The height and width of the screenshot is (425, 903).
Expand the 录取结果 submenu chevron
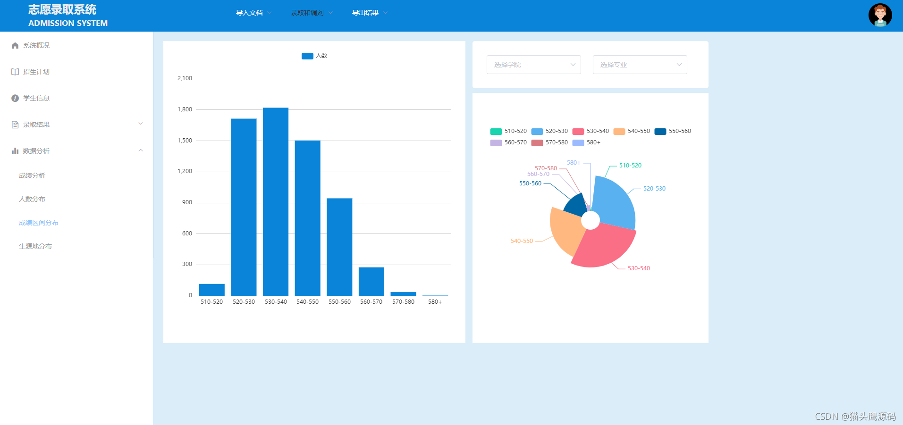coord(141,124)
